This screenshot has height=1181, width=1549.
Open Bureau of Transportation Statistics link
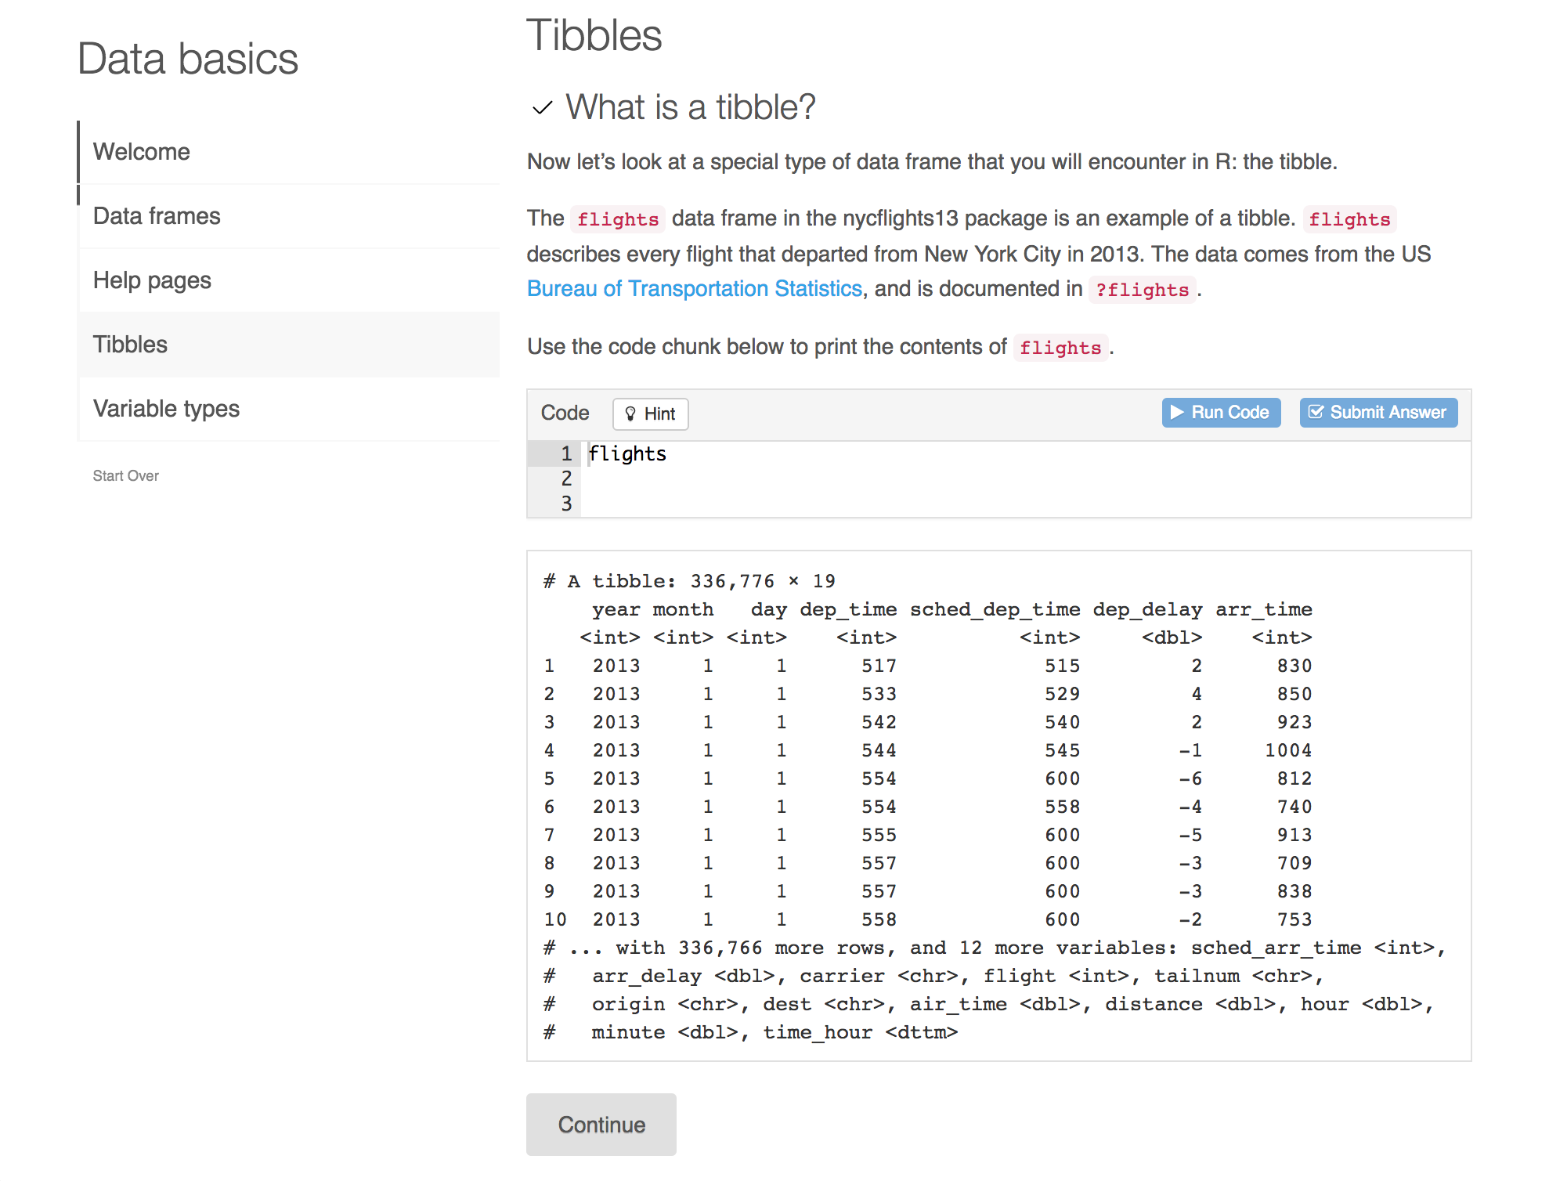pos(694,288)
